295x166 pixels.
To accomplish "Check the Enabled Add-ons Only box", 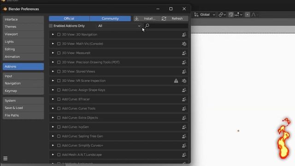I will pyautogui.click(x=51, y=26).
